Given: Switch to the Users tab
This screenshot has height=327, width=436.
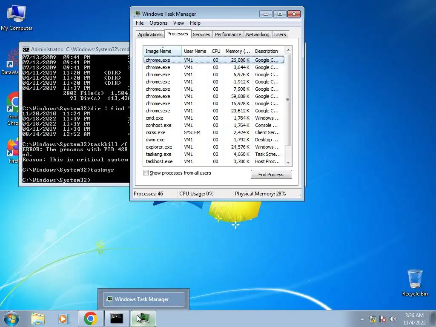Looking at the screenshot, I should (280, 34).
